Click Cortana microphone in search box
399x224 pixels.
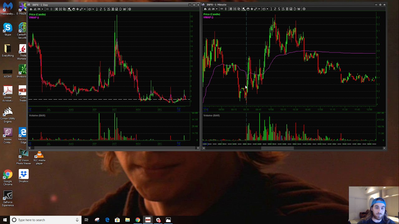pos(77,220)
